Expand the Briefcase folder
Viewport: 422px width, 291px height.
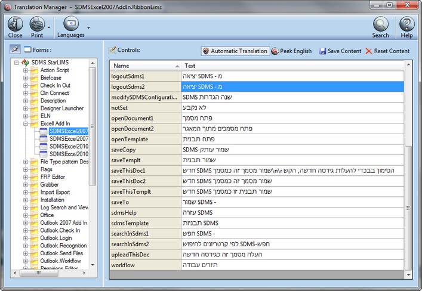point(26,78)
